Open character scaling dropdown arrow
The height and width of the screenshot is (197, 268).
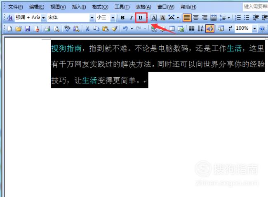point(178,18)
